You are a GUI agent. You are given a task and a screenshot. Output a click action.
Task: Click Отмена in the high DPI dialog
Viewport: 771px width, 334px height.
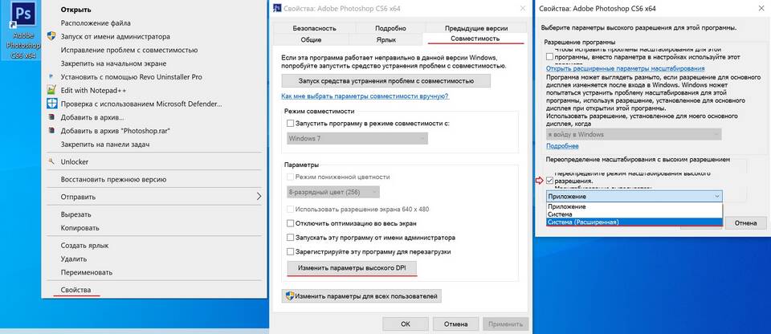point(745,223)
